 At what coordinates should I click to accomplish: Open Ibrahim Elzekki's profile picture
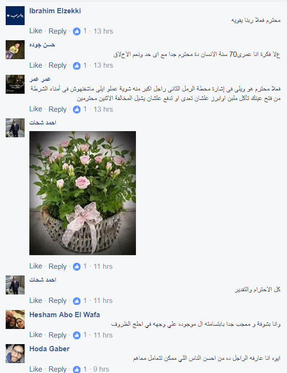click(15, 16)
